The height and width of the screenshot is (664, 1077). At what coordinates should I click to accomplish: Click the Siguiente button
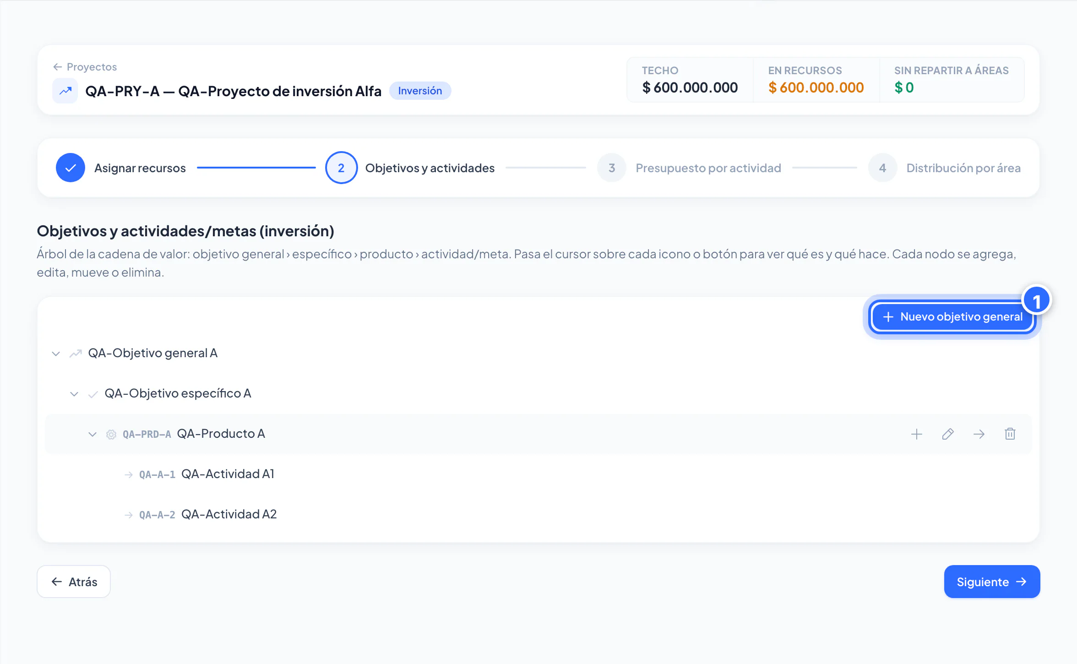tap(992, 582)
